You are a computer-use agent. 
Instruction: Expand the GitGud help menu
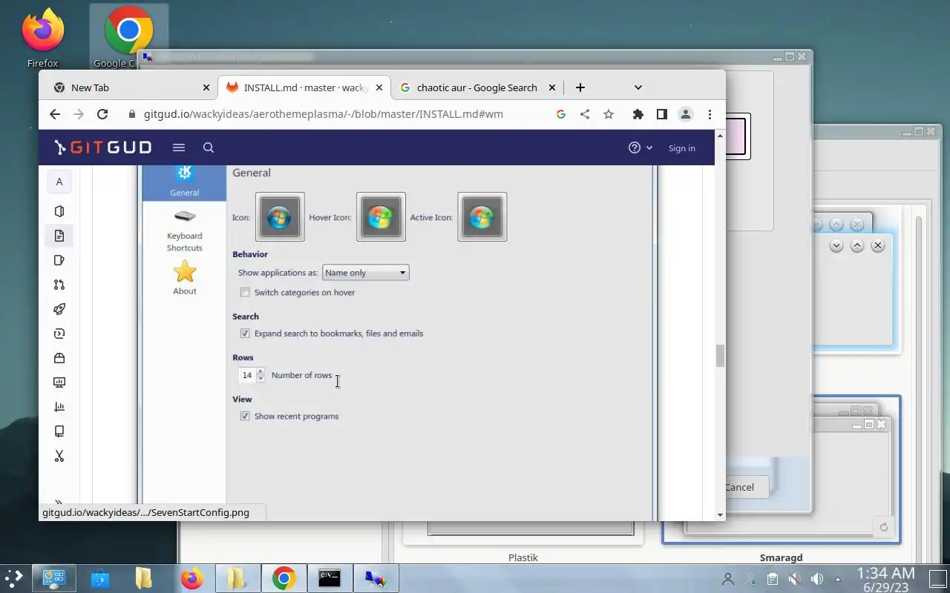coord(641,148)
